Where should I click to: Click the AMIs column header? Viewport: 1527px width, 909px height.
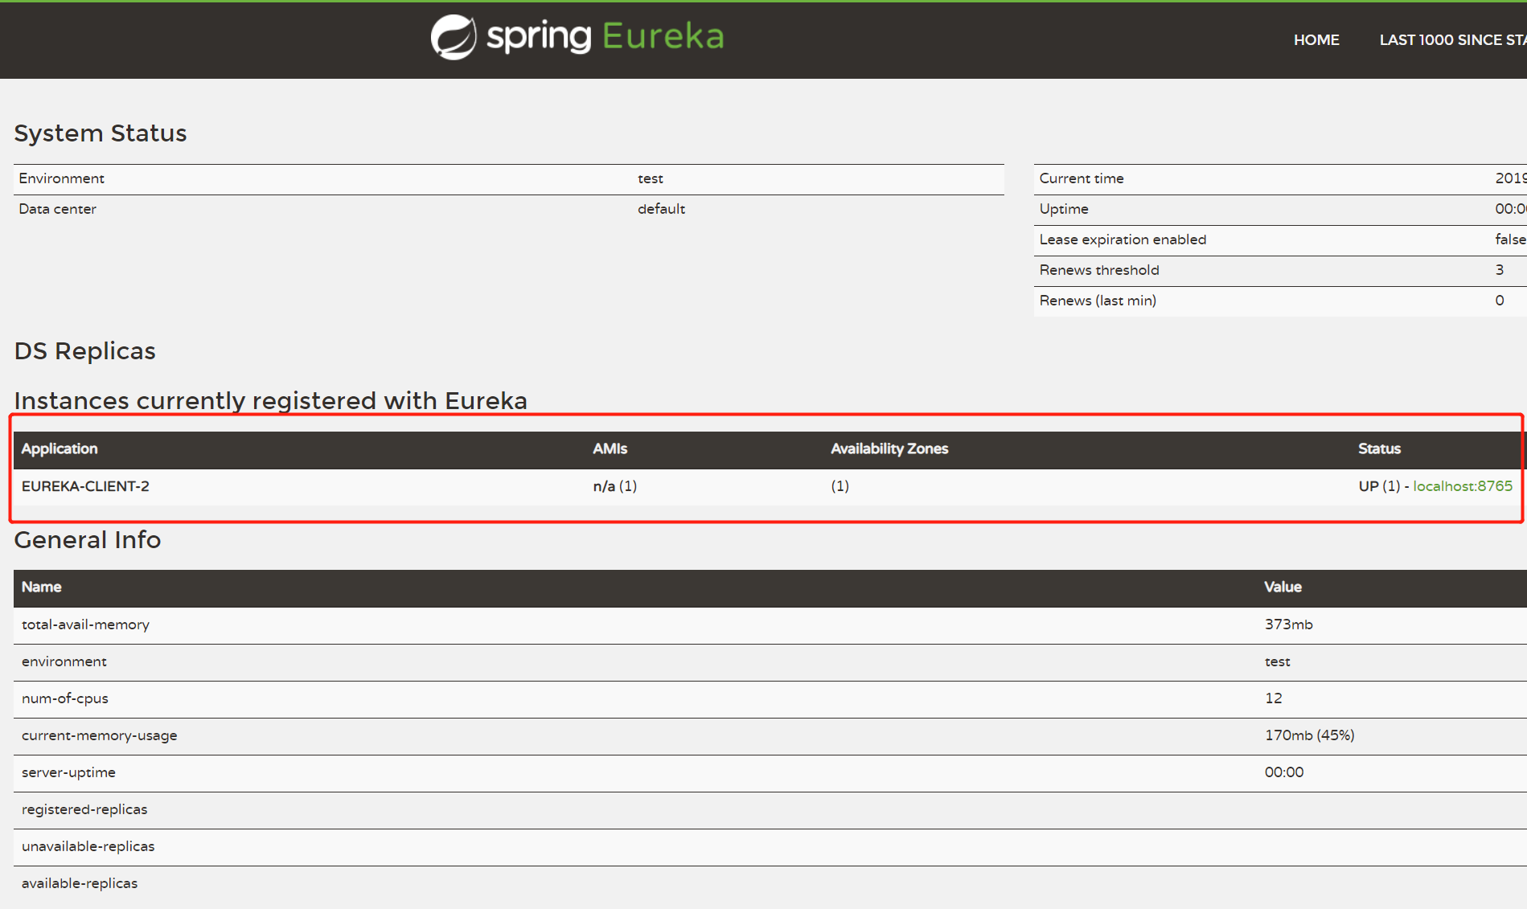pos(610,448)
